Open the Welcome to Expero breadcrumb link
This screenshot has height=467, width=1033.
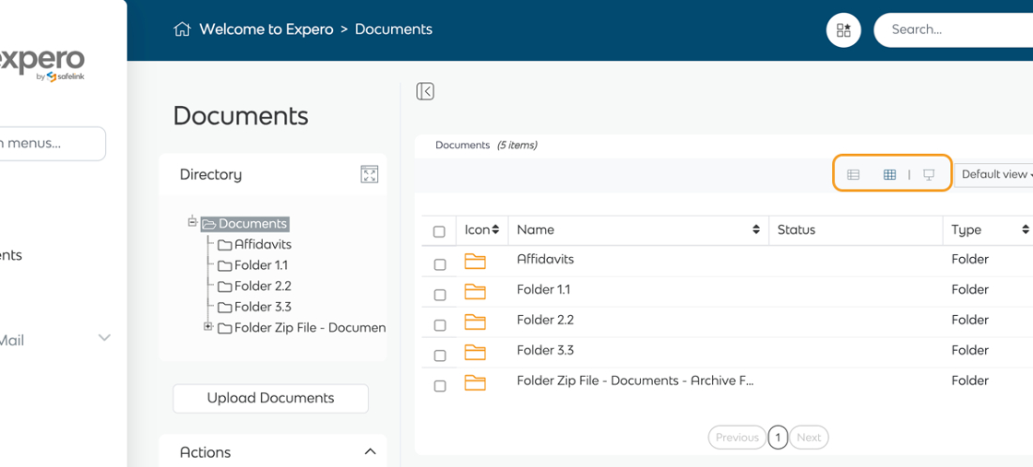[266, 29]
